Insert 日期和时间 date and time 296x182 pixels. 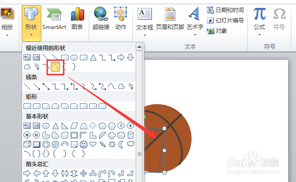[x=226, y=10]
